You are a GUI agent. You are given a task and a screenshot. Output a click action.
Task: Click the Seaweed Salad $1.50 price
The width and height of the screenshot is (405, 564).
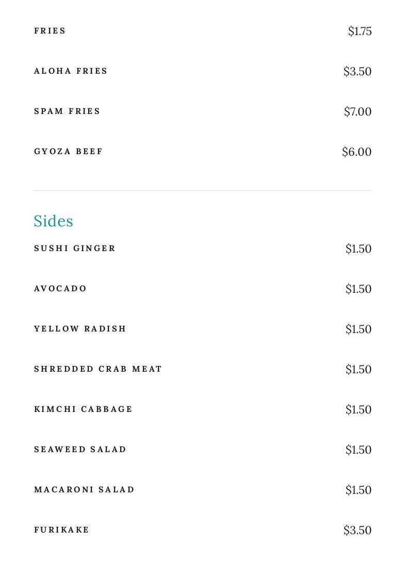pos(359,450)
